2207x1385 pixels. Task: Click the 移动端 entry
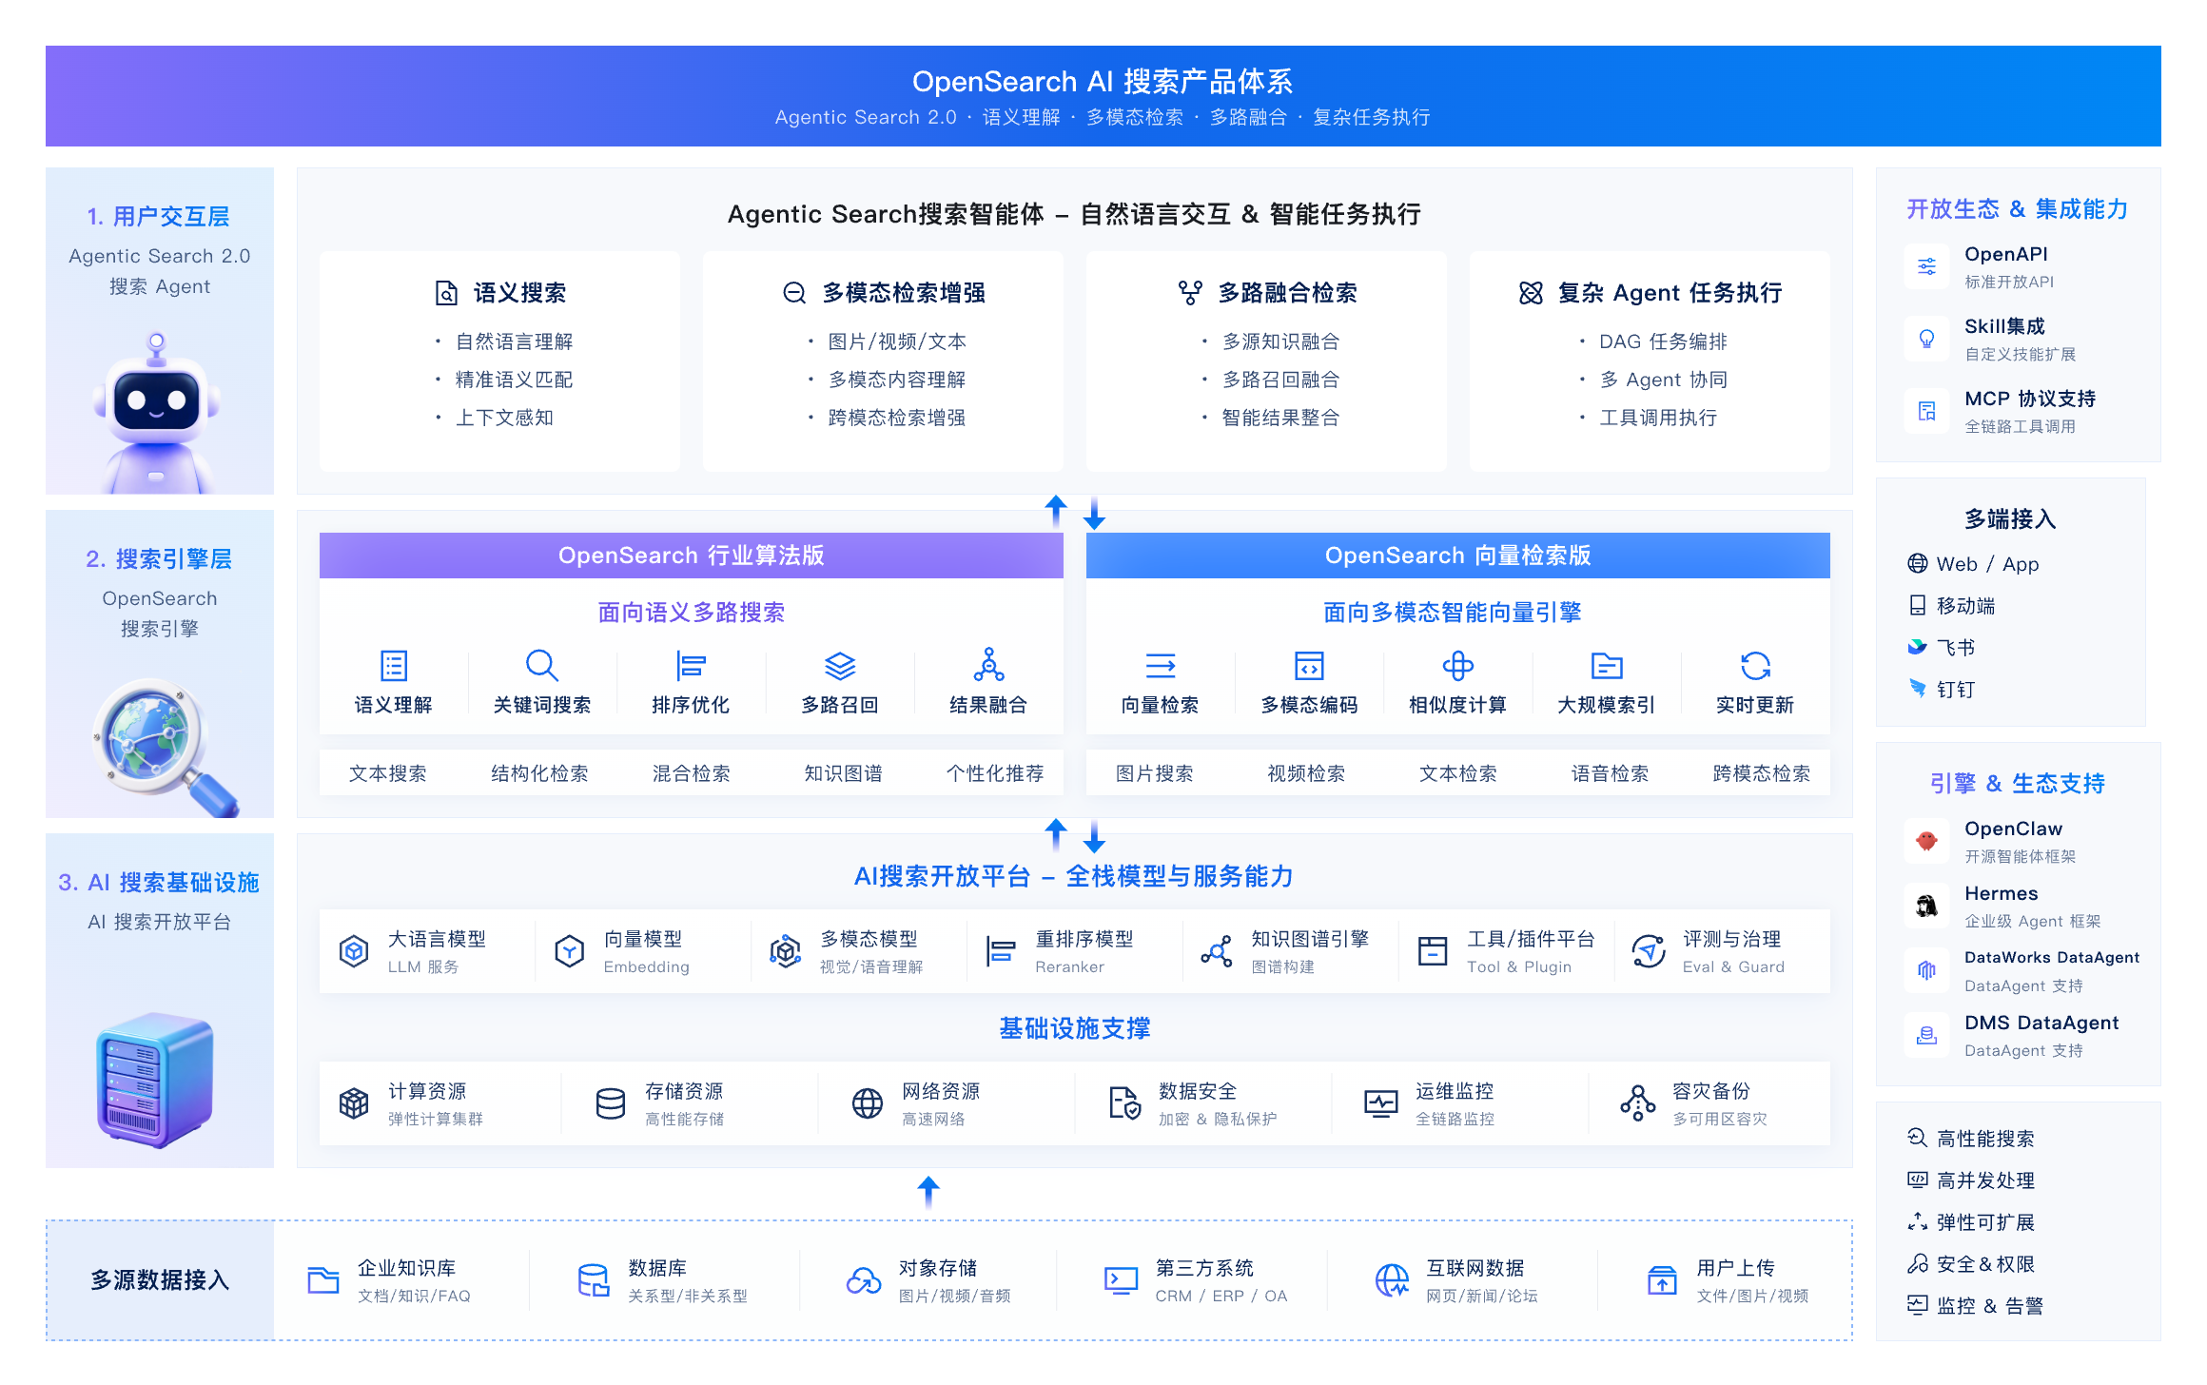pos(1952,606)
